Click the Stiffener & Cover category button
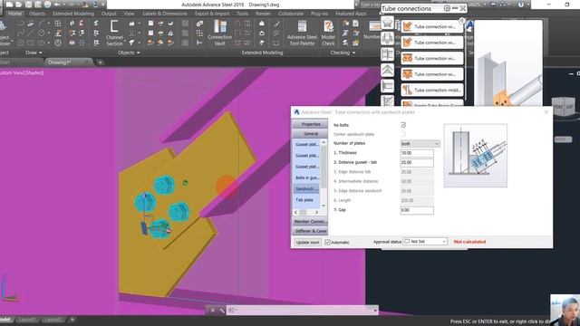The image size is (580, 326). point(310,231)
